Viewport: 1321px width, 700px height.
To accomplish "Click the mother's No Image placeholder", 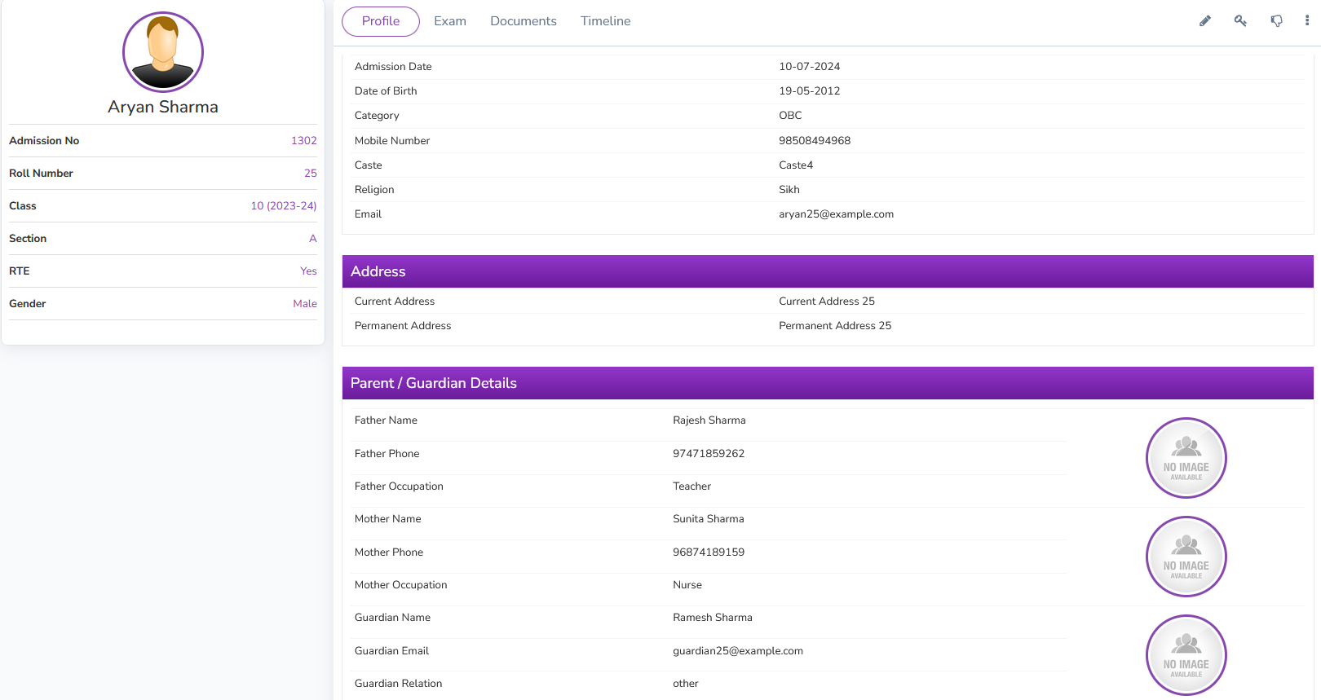I will [x=1186, y=557].
